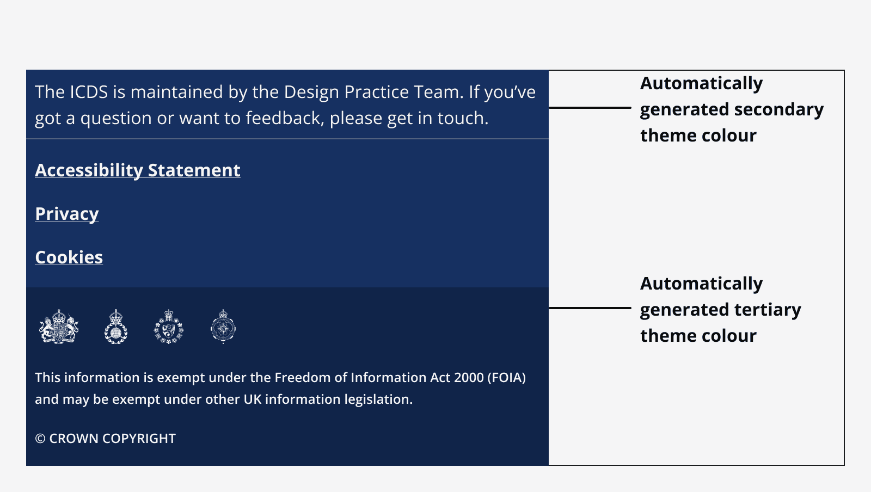
Task: Click the leftmost government crest in the footer
Action: point(60,327)
